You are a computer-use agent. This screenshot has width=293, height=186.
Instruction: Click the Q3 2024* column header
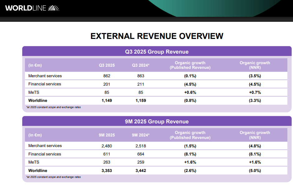point(141,65)
